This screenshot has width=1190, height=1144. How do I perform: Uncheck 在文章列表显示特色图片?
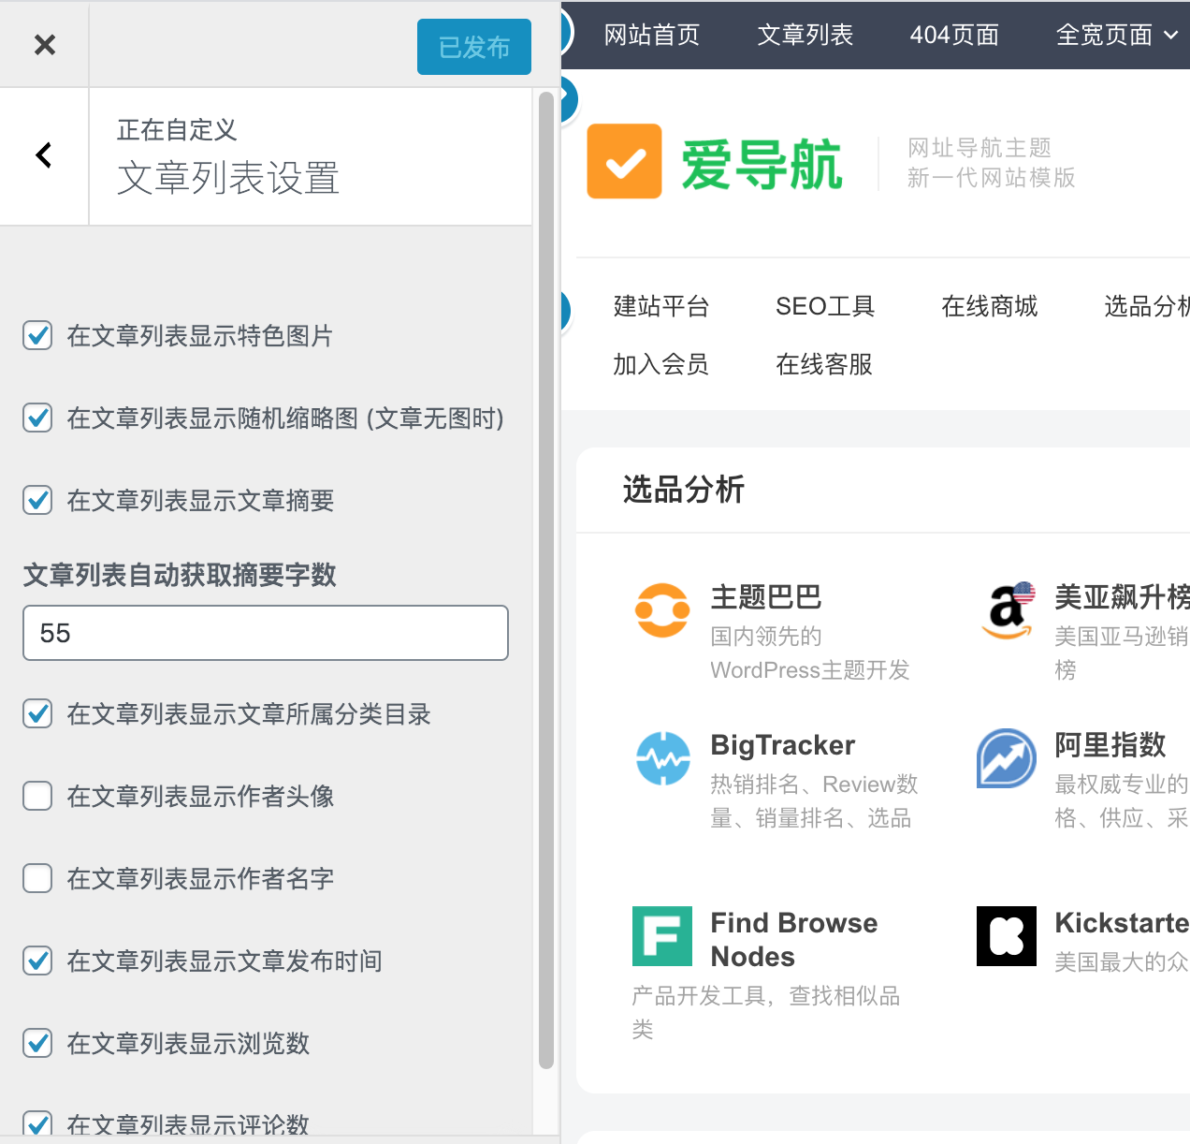pos(37,335)
